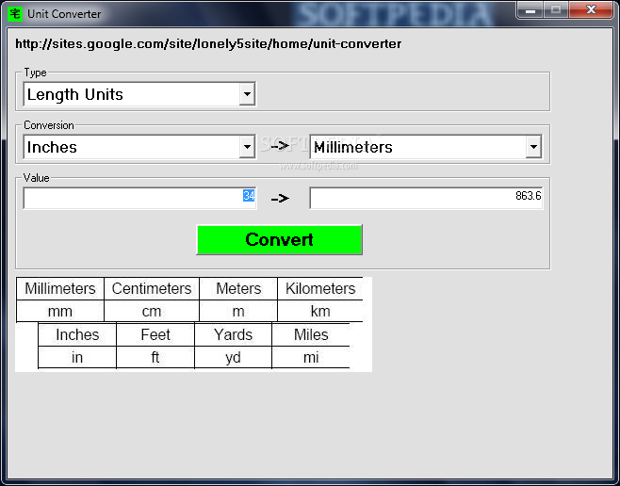This screenshot has width=620, height=486.
Task: Click the Centimeters cell in the table
Action: coord(152,289)
